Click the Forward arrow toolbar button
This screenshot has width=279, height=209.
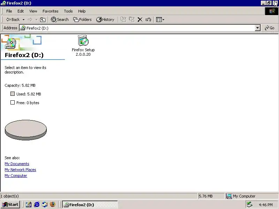30,20
